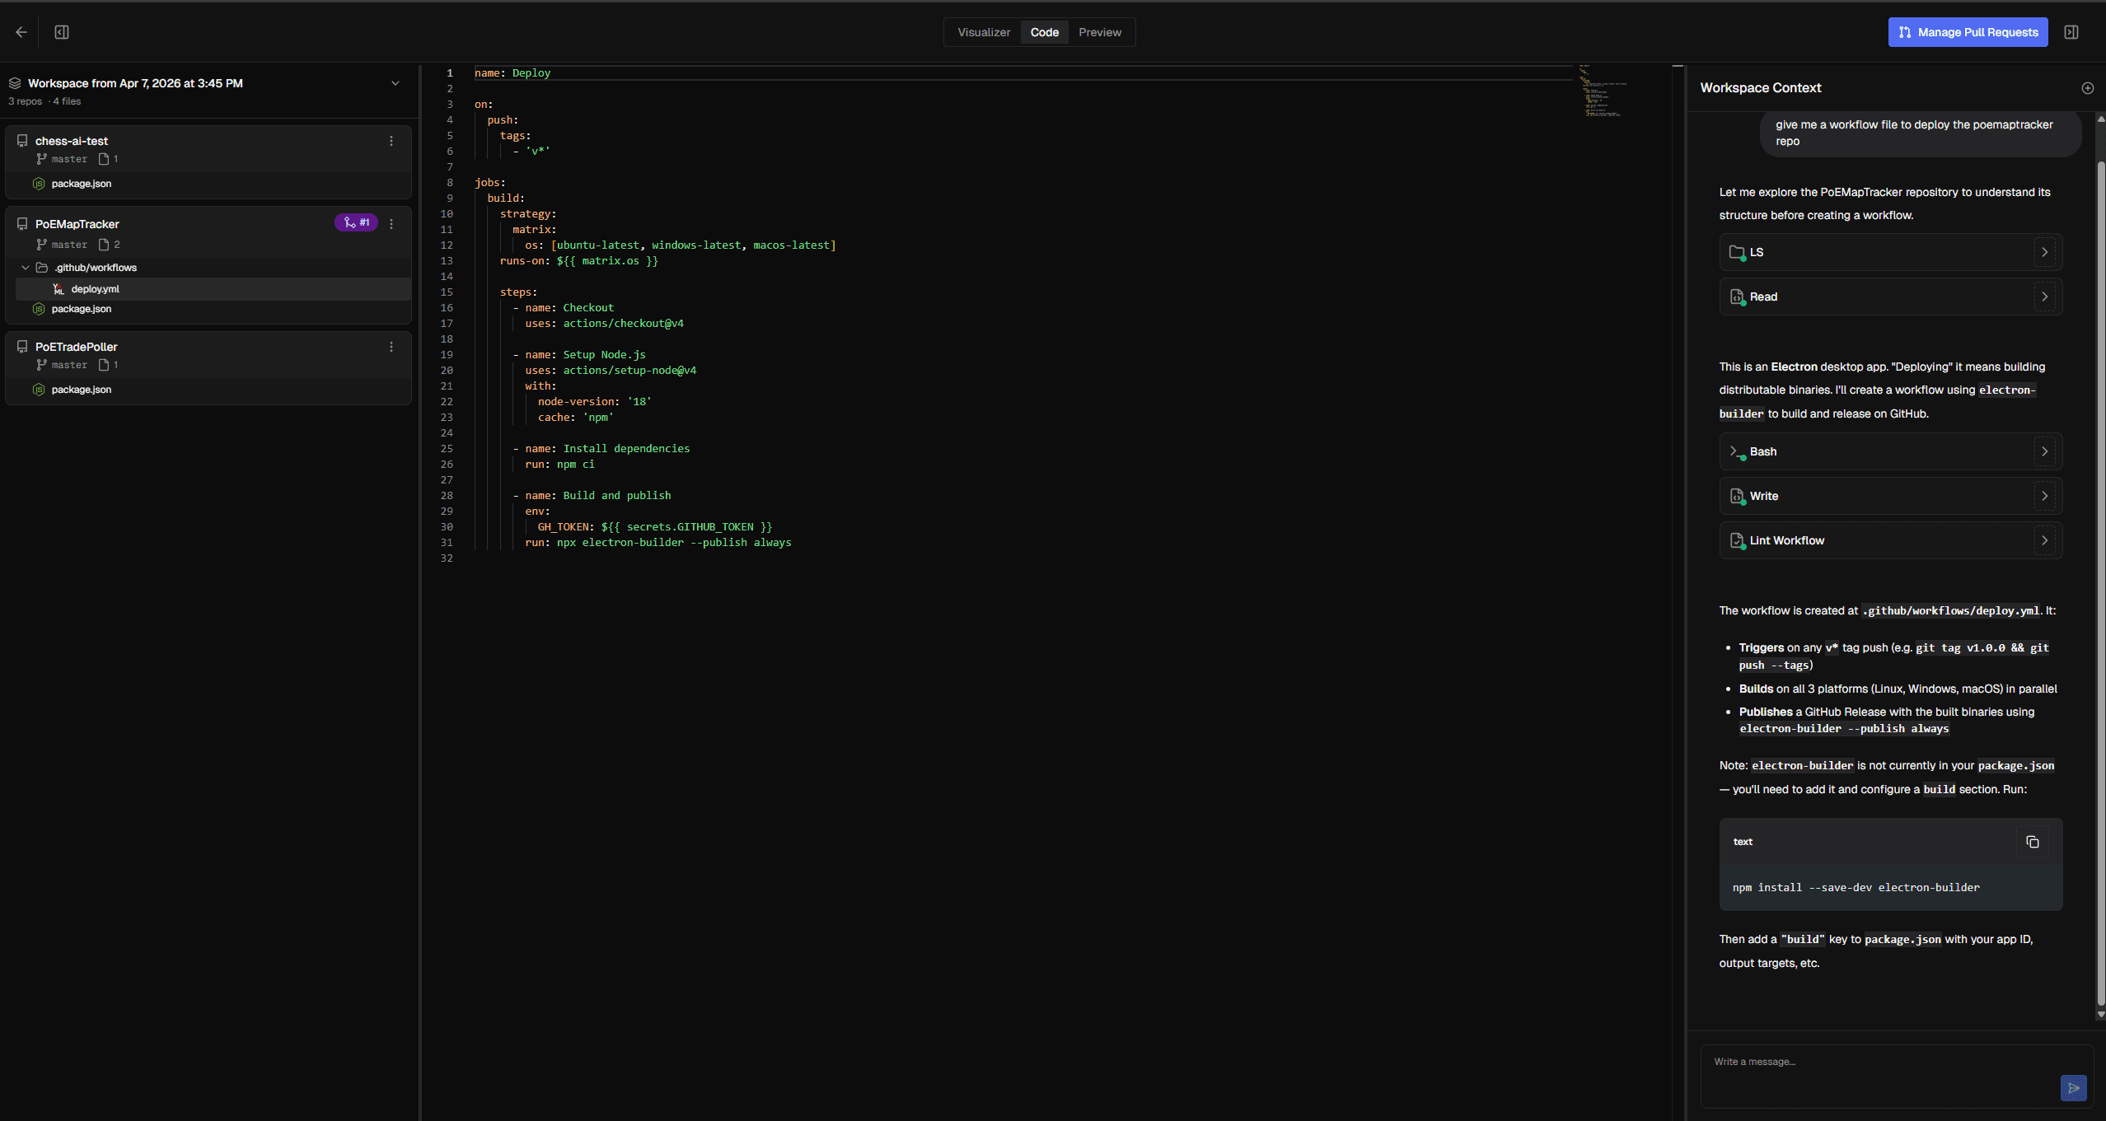Screen dimensions: 2106x1121
Task: Switch to the Preview tab
Action: point(1100,32)
